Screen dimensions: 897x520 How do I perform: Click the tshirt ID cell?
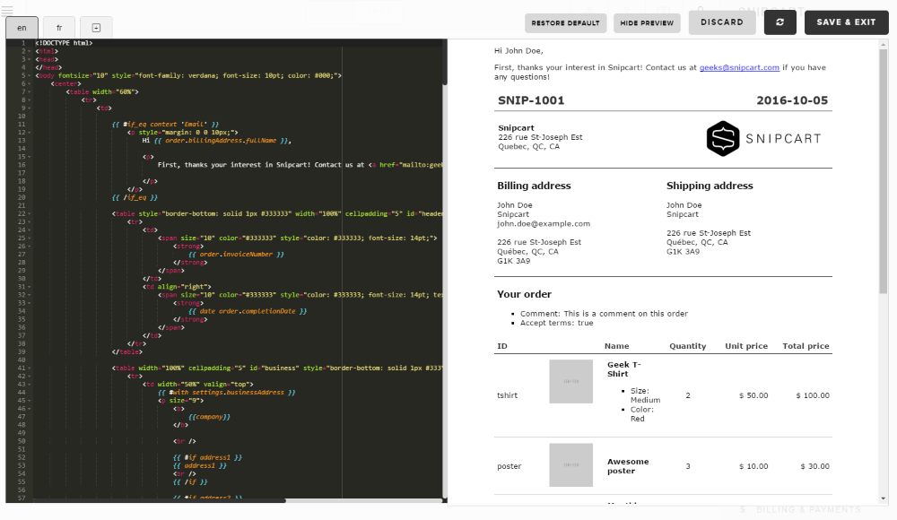[x=508, y=395]
